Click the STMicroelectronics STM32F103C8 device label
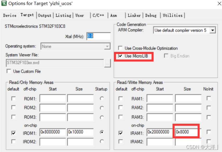 35,26
